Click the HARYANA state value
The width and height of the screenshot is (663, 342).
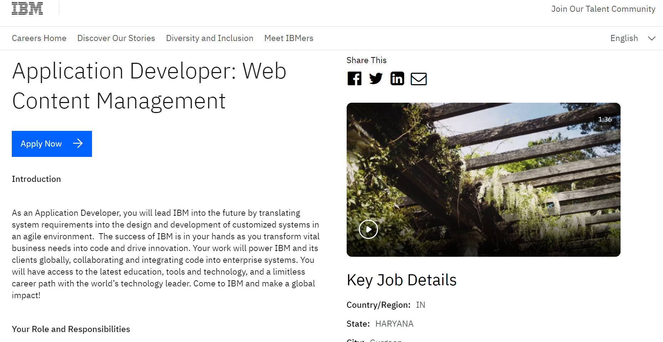point(394,324)
